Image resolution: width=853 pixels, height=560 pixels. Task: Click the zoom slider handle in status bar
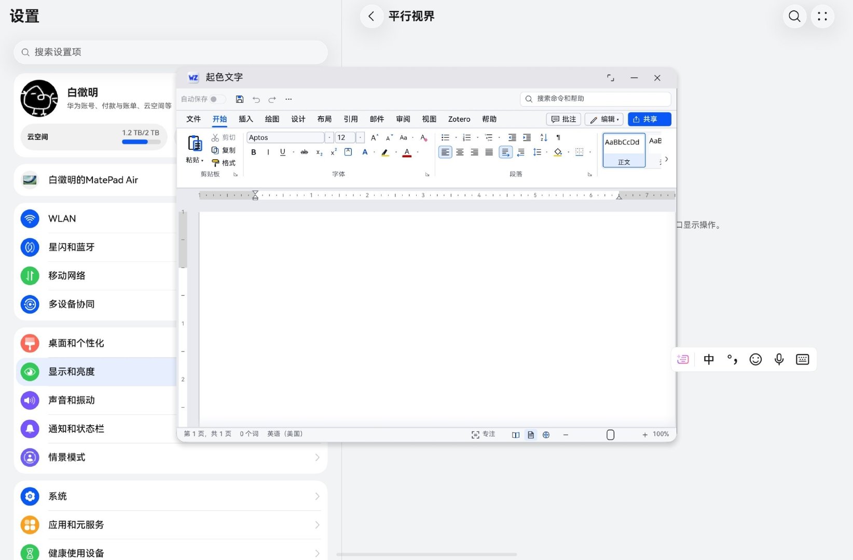[611, 435]
